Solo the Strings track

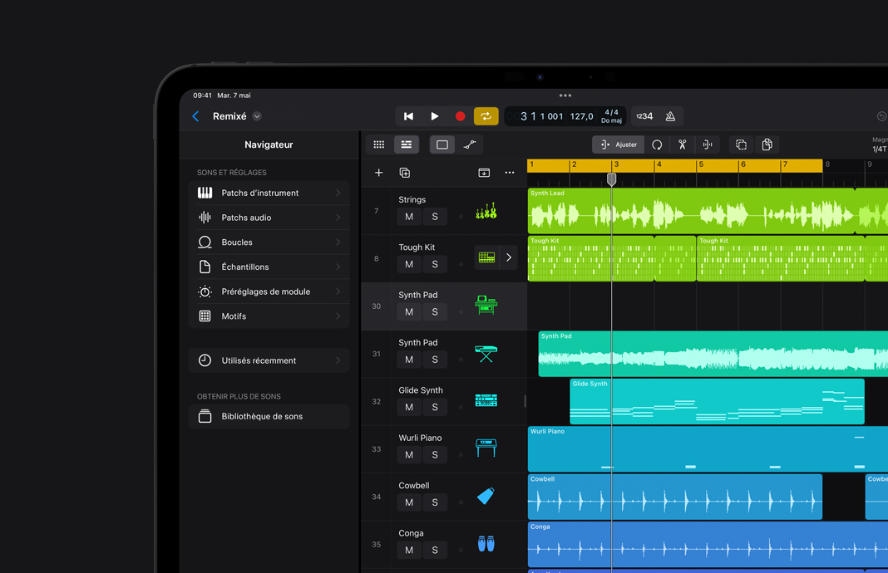(435, 216)
